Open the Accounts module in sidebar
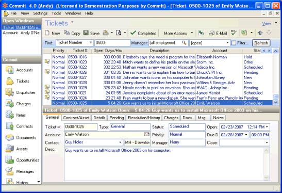This screenshot has width=282, height=193. coord(19,70)
